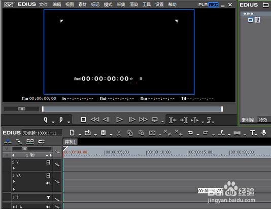Viewport: 271px width, 210px height.
Task: Open the voice-over microphone icon
Action: coord(264,133)
